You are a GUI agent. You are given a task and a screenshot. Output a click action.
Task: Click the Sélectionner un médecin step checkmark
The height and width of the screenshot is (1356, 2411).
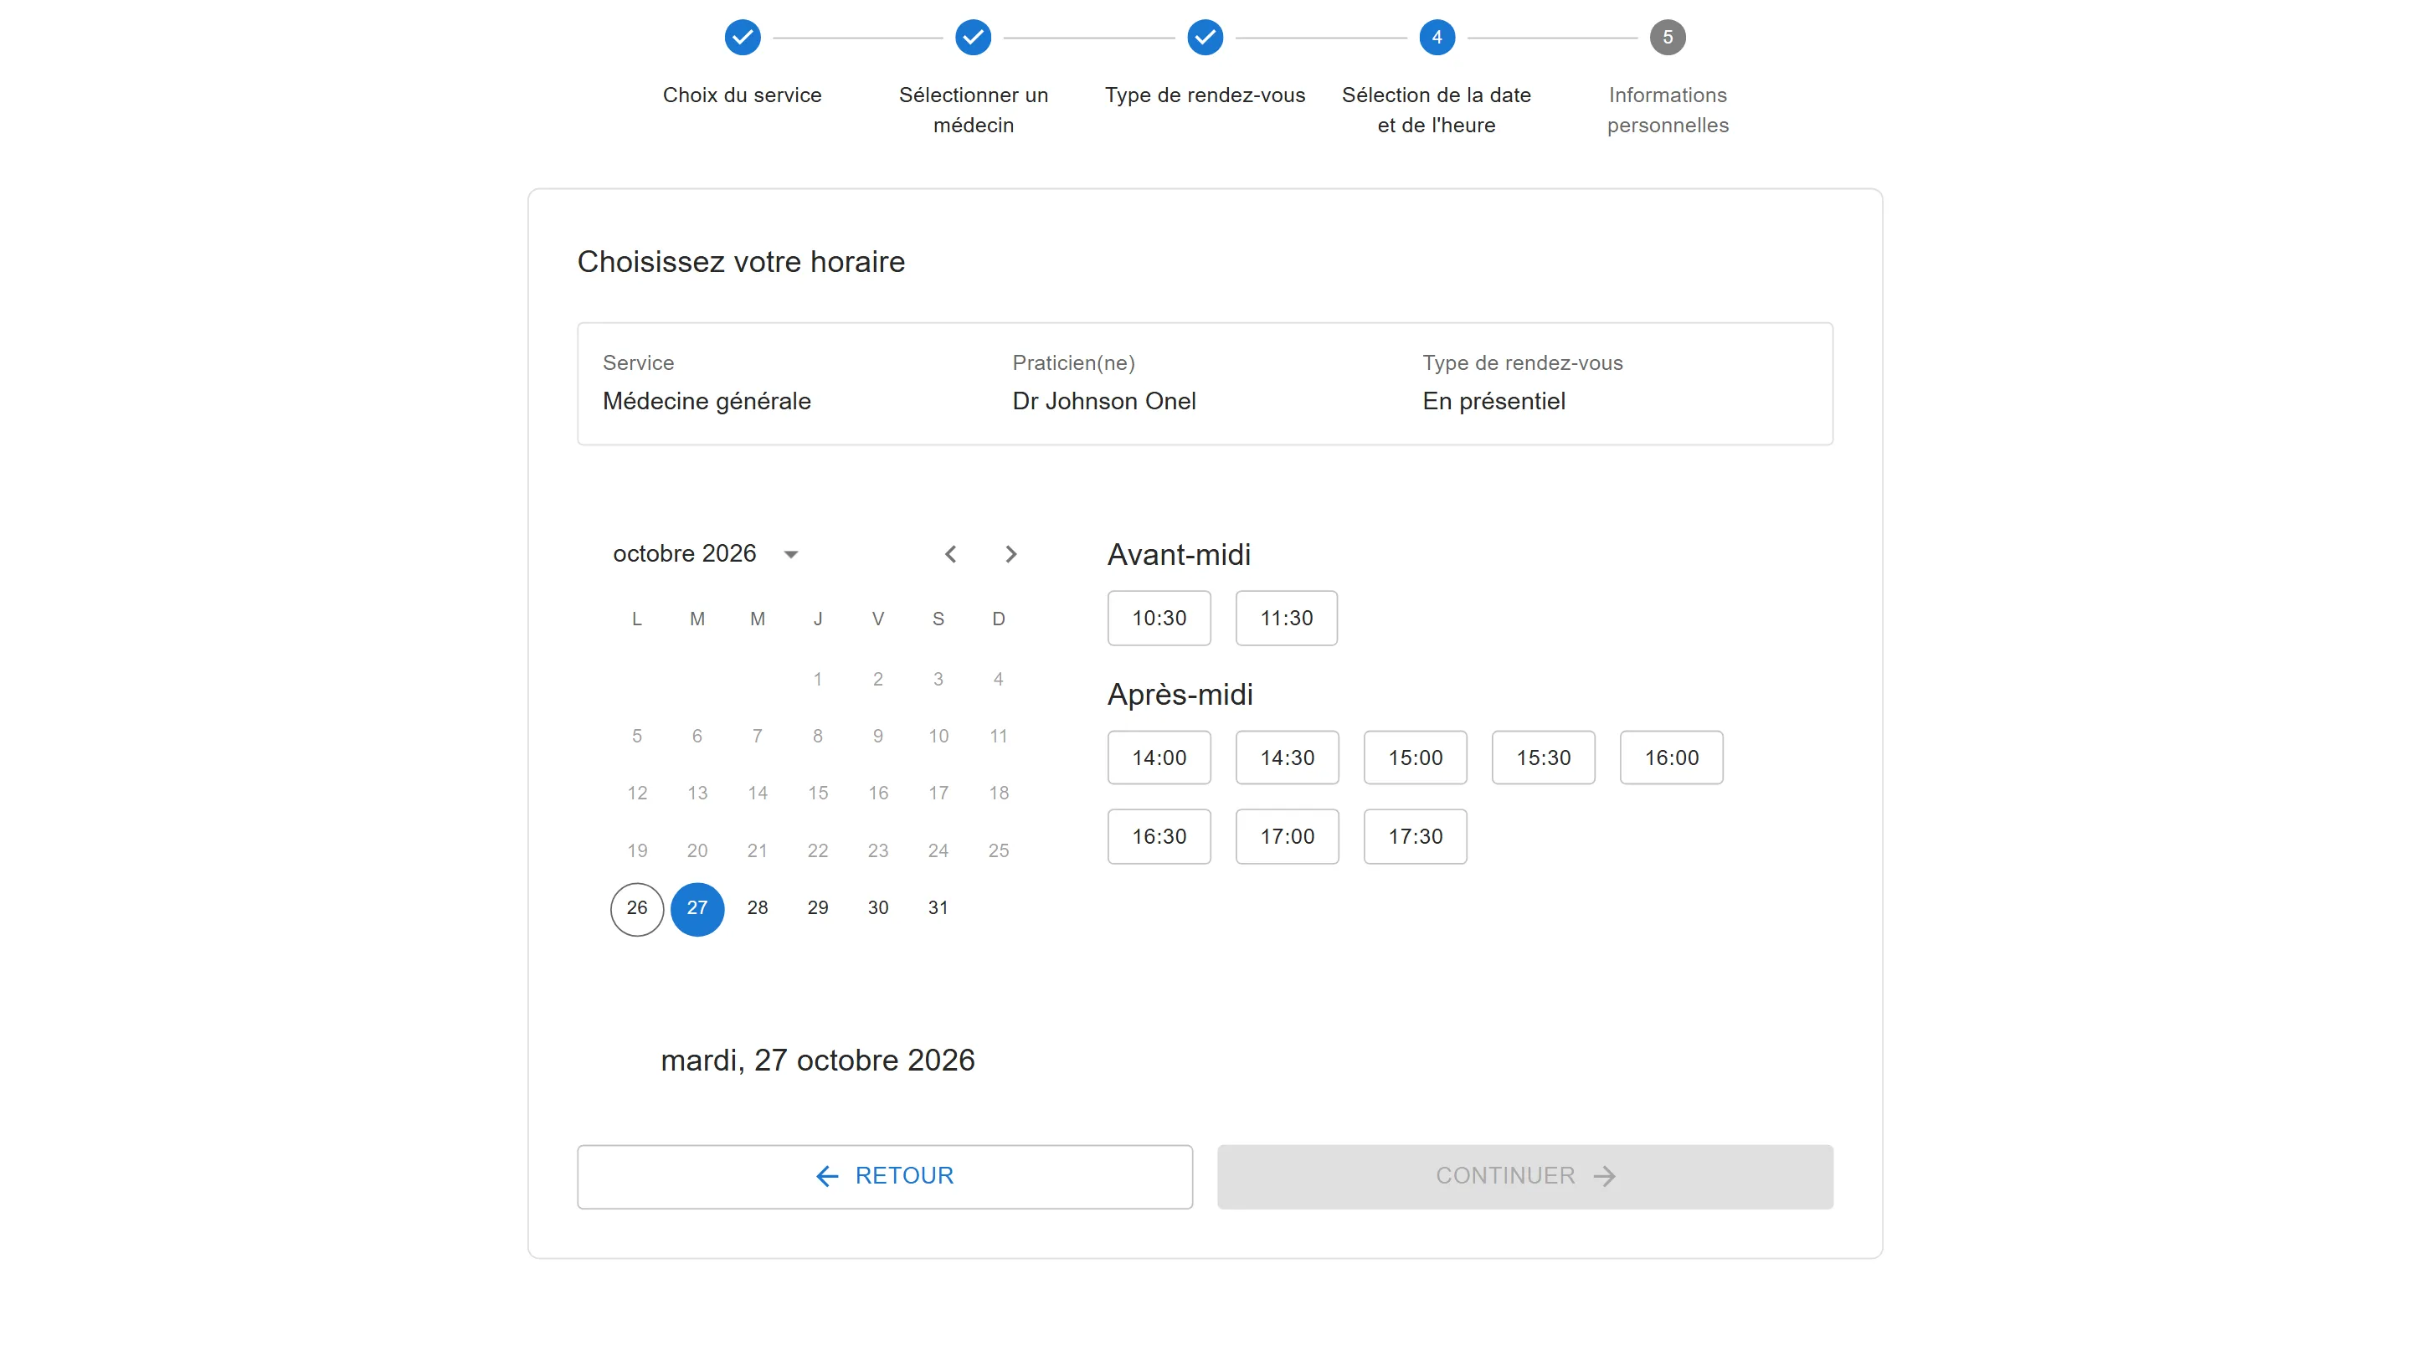[974, 38]
